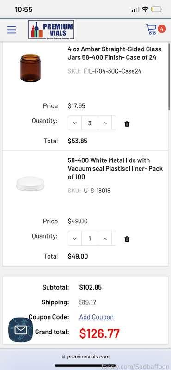This screenshot has height=370, width=171.
Task: Decrease quantity of Amber Glass Jars
Action: tap(75, 123)
